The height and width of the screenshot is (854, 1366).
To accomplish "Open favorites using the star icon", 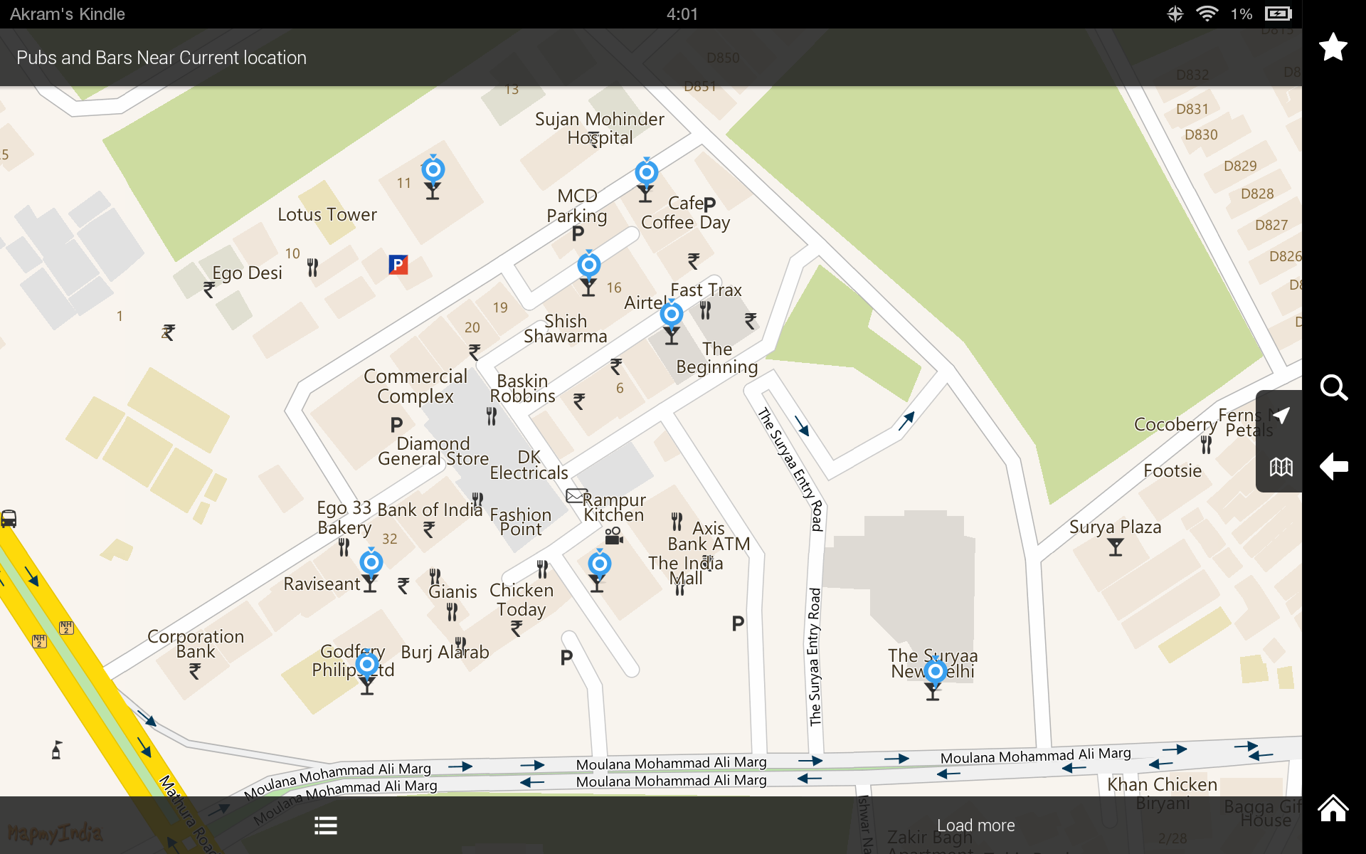I will click(1333, 47).
